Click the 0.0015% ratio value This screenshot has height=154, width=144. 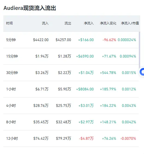(x=129, y=73)
